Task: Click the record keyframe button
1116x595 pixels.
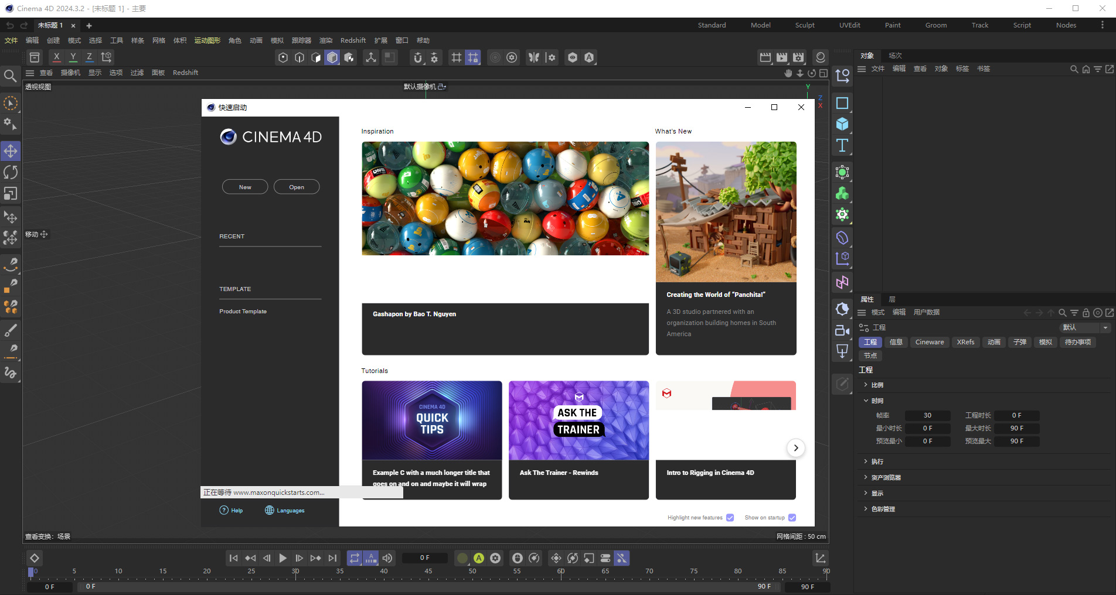Action: coord(462,558)
